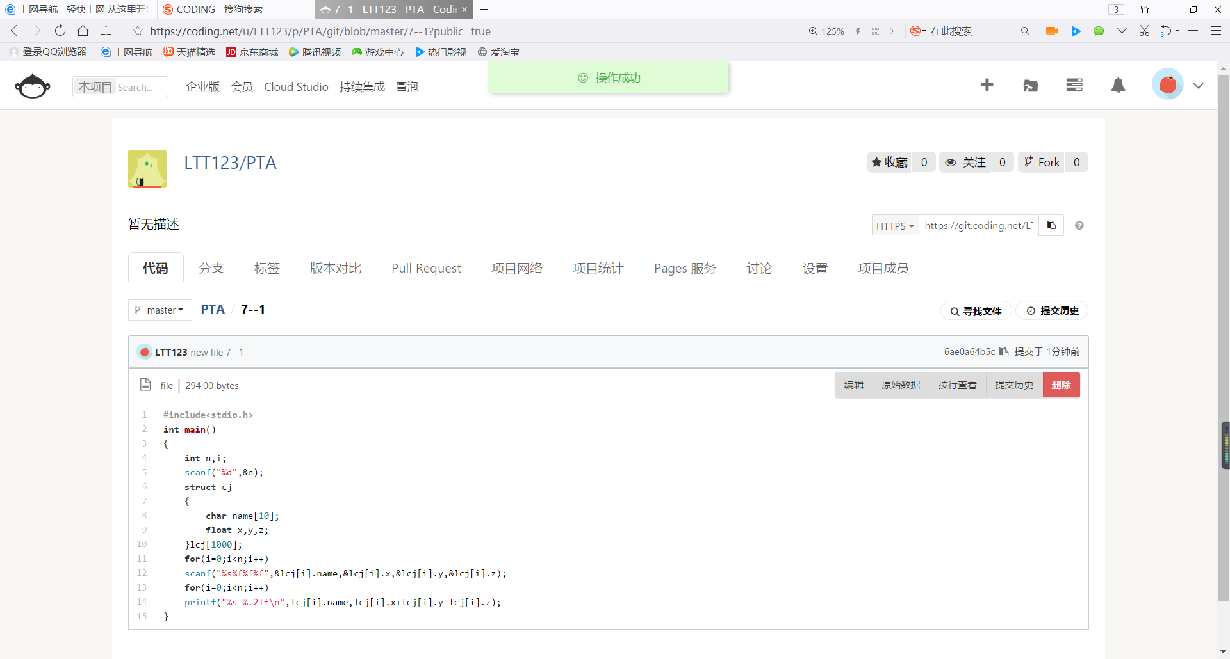Open the browser downloads icon

(1122, 31)
